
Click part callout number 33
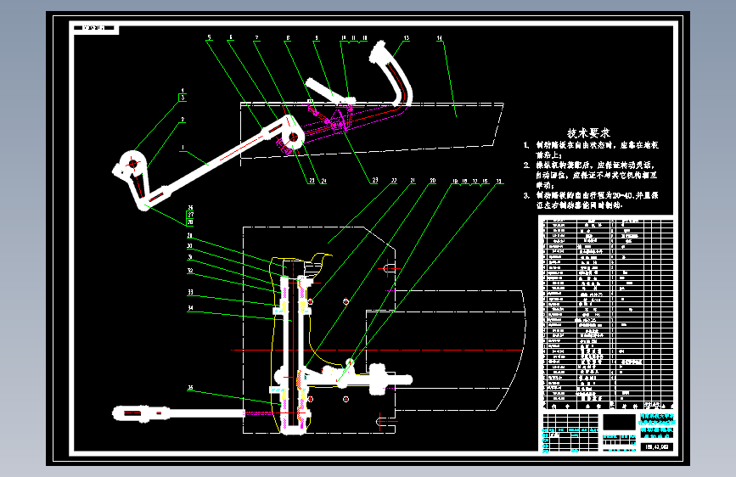[x=190, y=292]
